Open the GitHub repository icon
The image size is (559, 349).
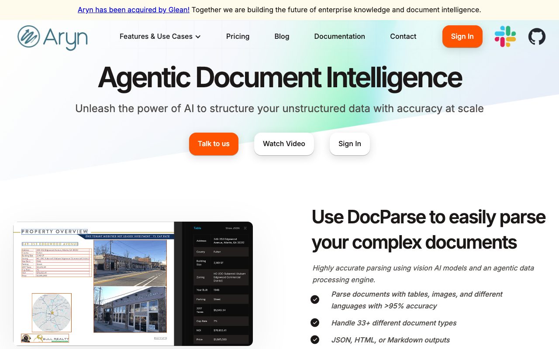(x=537, y=37)
